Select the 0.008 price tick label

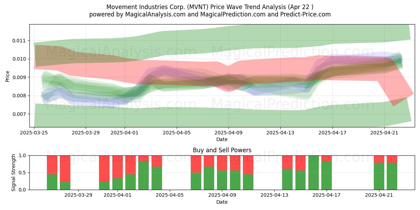point(20,96)
